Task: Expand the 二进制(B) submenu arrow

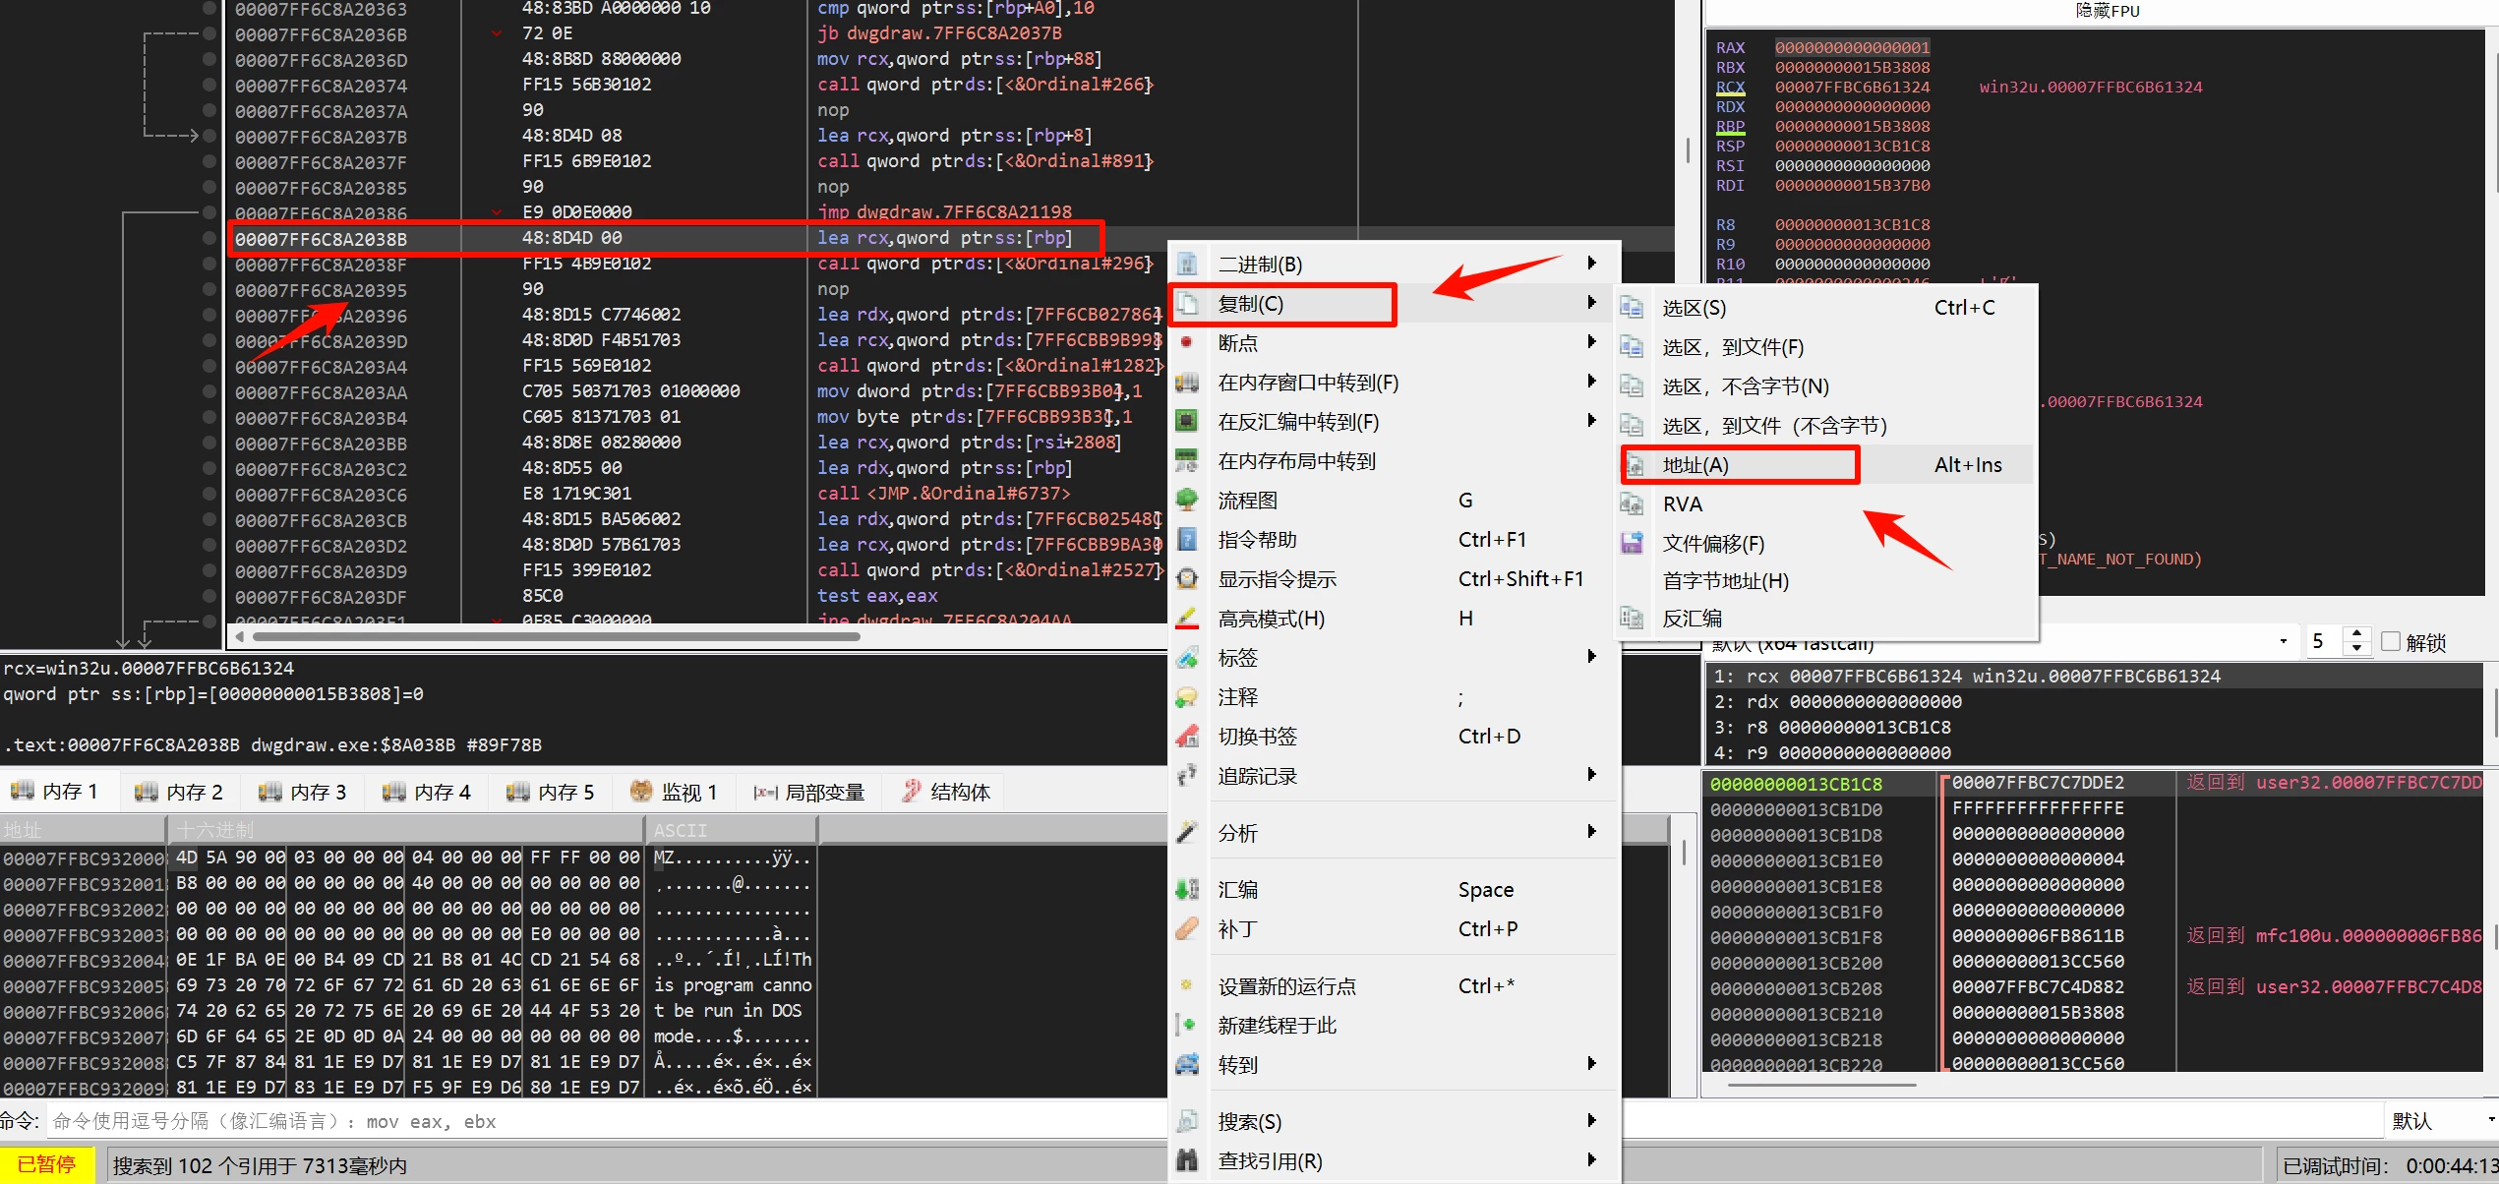Action: click(x=1591, y=264)
